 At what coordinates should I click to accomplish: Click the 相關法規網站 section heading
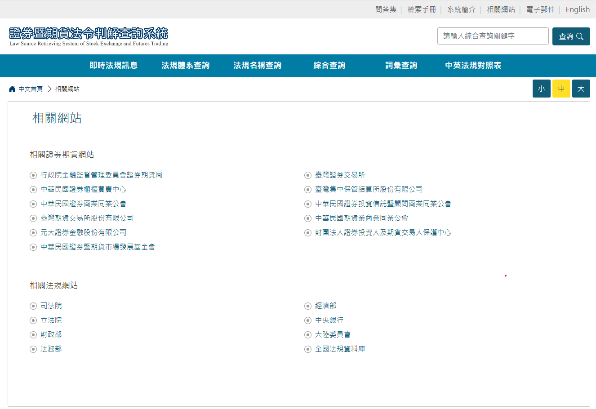pyautogui.click(x=54, y=285)
